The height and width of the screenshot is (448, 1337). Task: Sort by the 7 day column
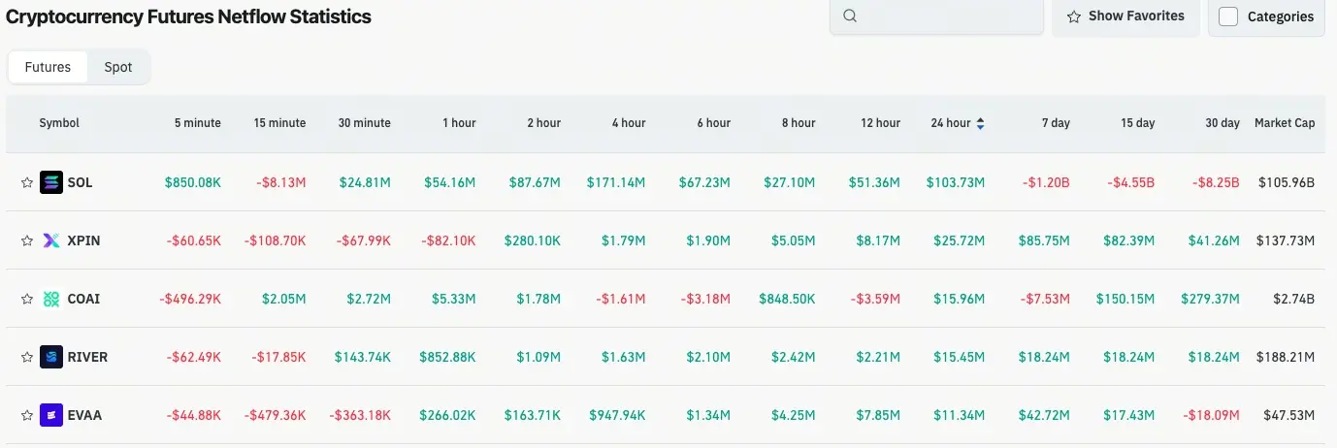pyautogui.click(x=1056, y=123)
